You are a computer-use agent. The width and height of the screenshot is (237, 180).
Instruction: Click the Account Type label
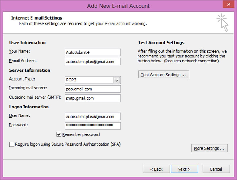(22, 79)
